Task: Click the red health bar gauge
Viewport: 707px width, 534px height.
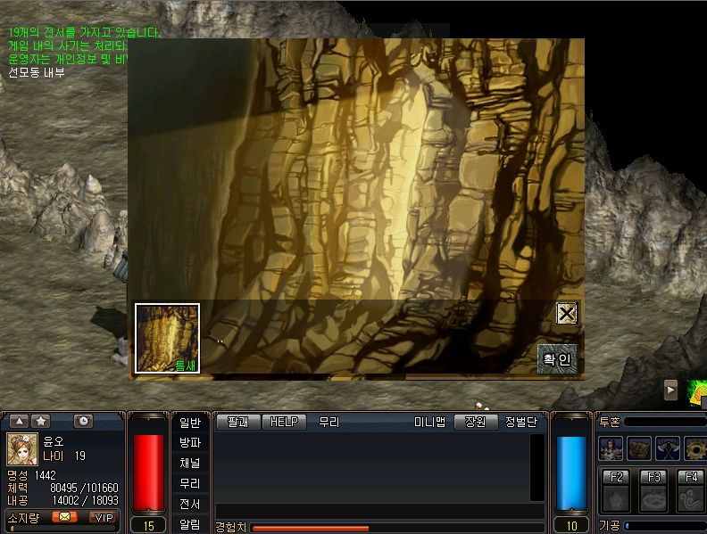Action: coord(149,472)
